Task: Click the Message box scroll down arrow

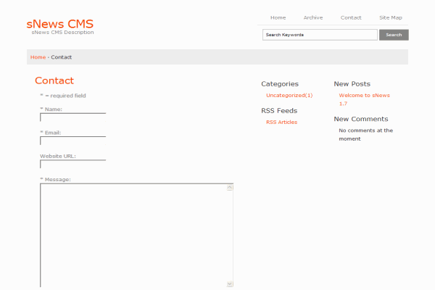Action: [230, 284]
